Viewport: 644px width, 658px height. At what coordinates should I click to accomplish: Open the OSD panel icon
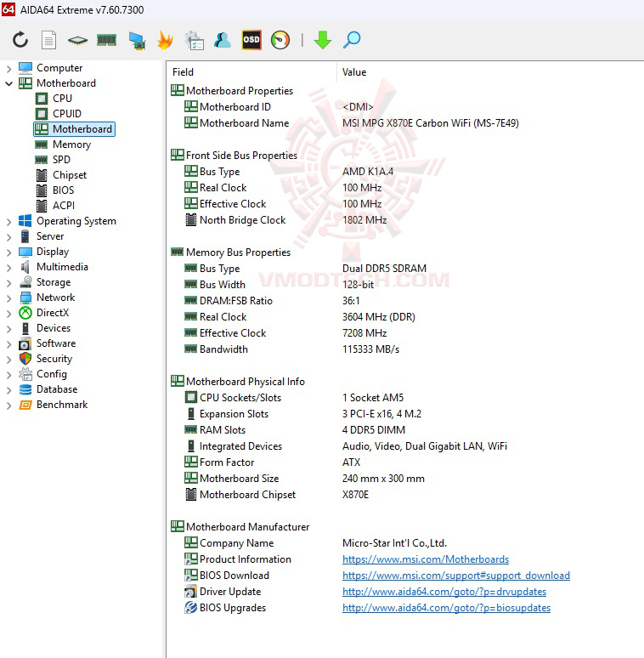[251, 40]
